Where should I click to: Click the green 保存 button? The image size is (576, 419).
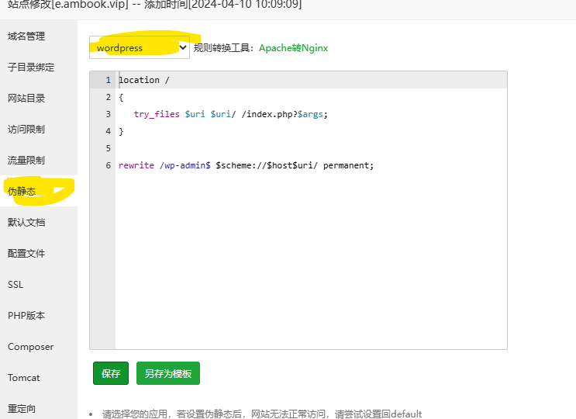(111, 373)
